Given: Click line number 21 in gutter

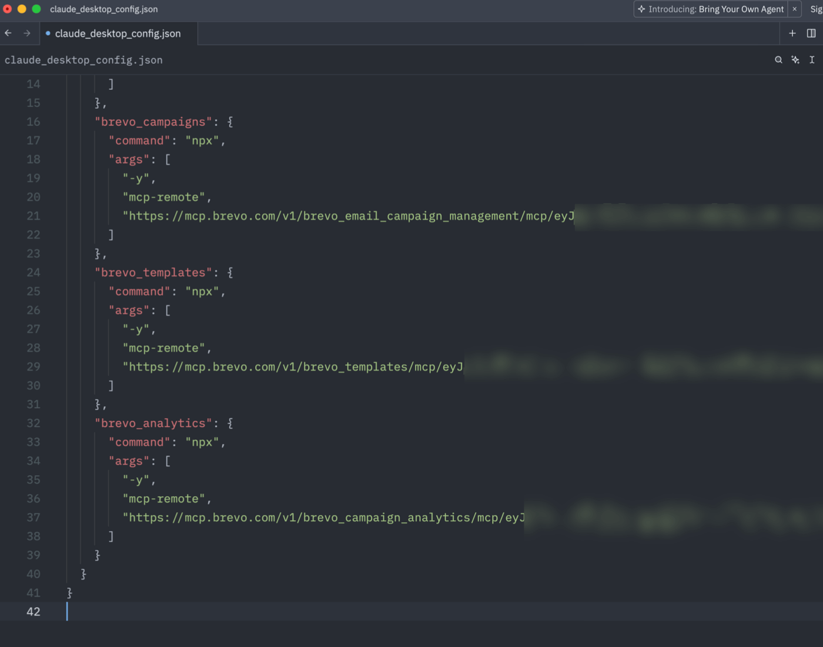Looking at the screenshot, I should coord(34,216).
